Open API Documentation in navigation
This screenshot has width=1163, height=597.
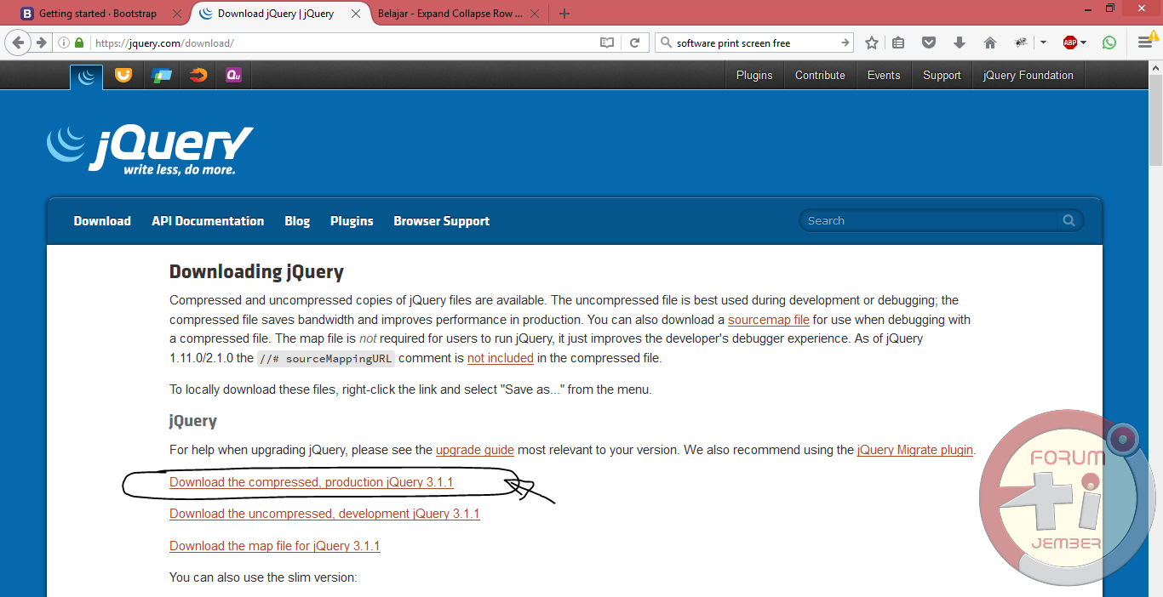pyautogui.click(x=208, y=221)
